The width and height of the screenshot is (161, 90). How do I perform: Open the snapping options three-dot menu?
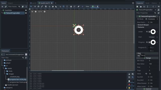67,6
